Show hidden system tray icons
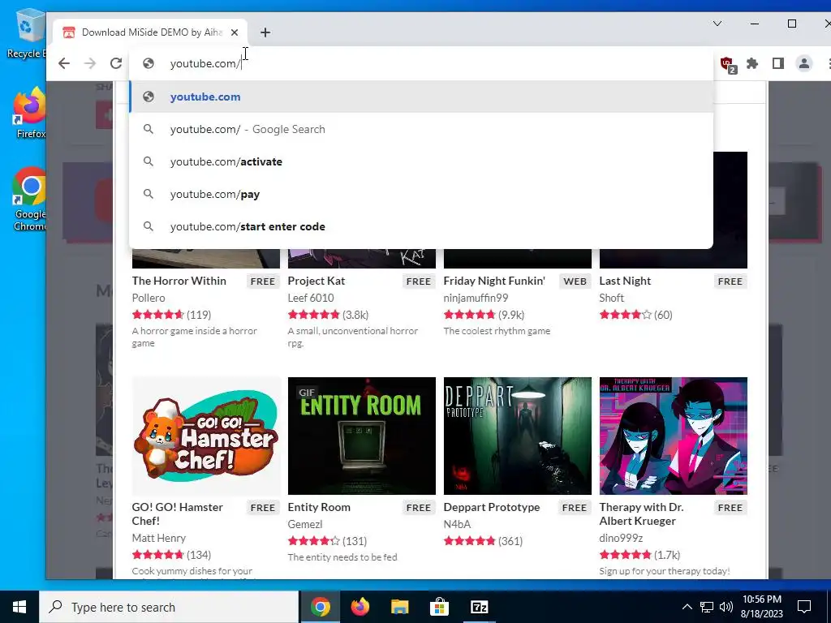 (x=687, y=607)
